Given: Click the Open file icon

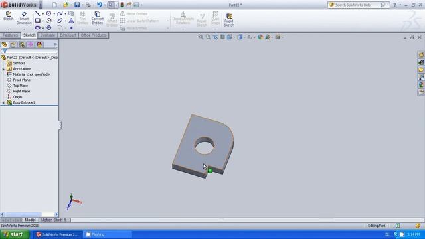Looking at the screenshot, I should [x=66, y=5].
